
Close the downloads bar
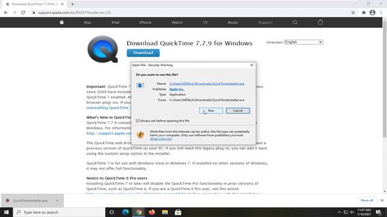382,201
